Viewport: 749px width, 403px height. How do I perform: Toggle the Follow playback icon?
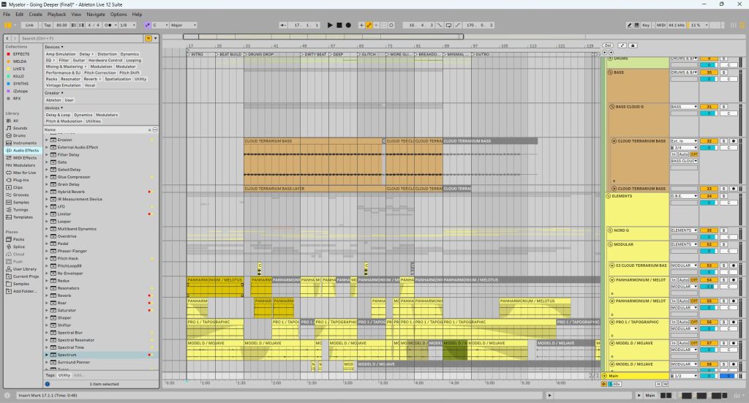tap(283, 25)
